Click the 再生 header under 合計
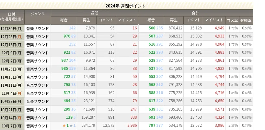This screenshot has width=265, height=130. (174, 20)
